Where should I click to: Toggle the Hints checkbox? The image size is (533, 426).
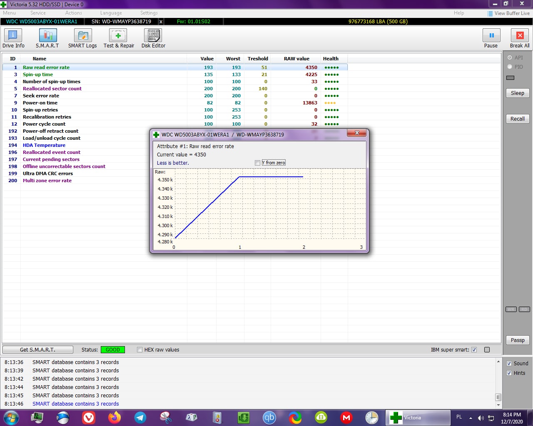point(509,373)
